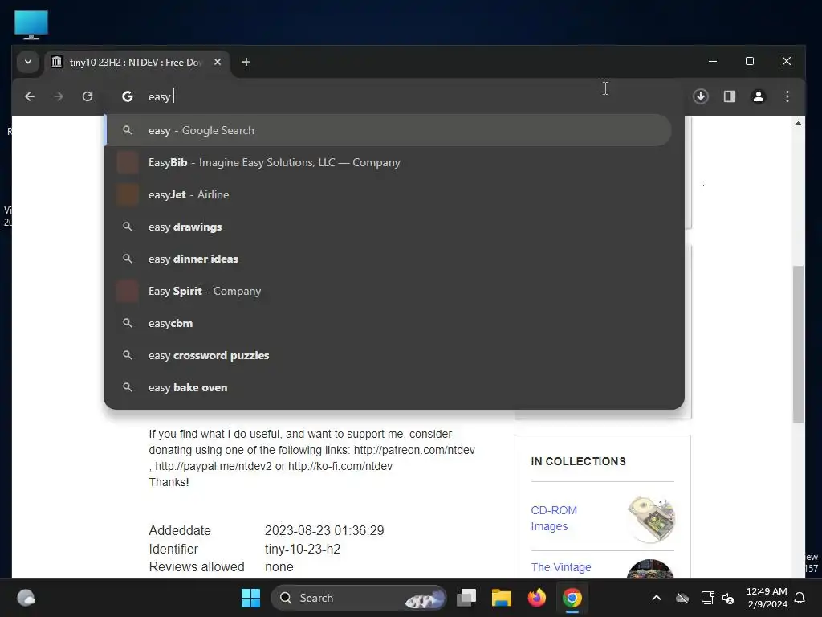This screenshot has height=617, width=822.
Task: Expand the system tray hidden icons chevron
Action: pyautogui.click(x=657, y=598)
